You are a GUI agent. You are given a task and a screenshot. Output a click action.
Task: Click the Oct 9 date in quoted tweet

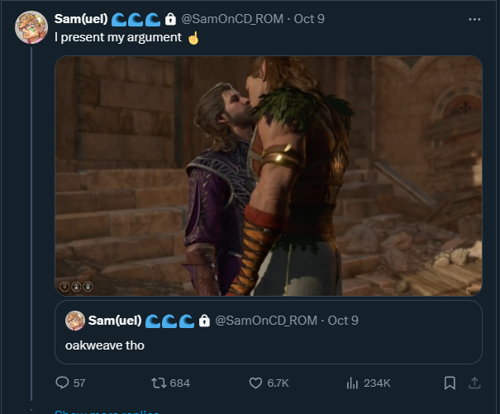(343, 320)
